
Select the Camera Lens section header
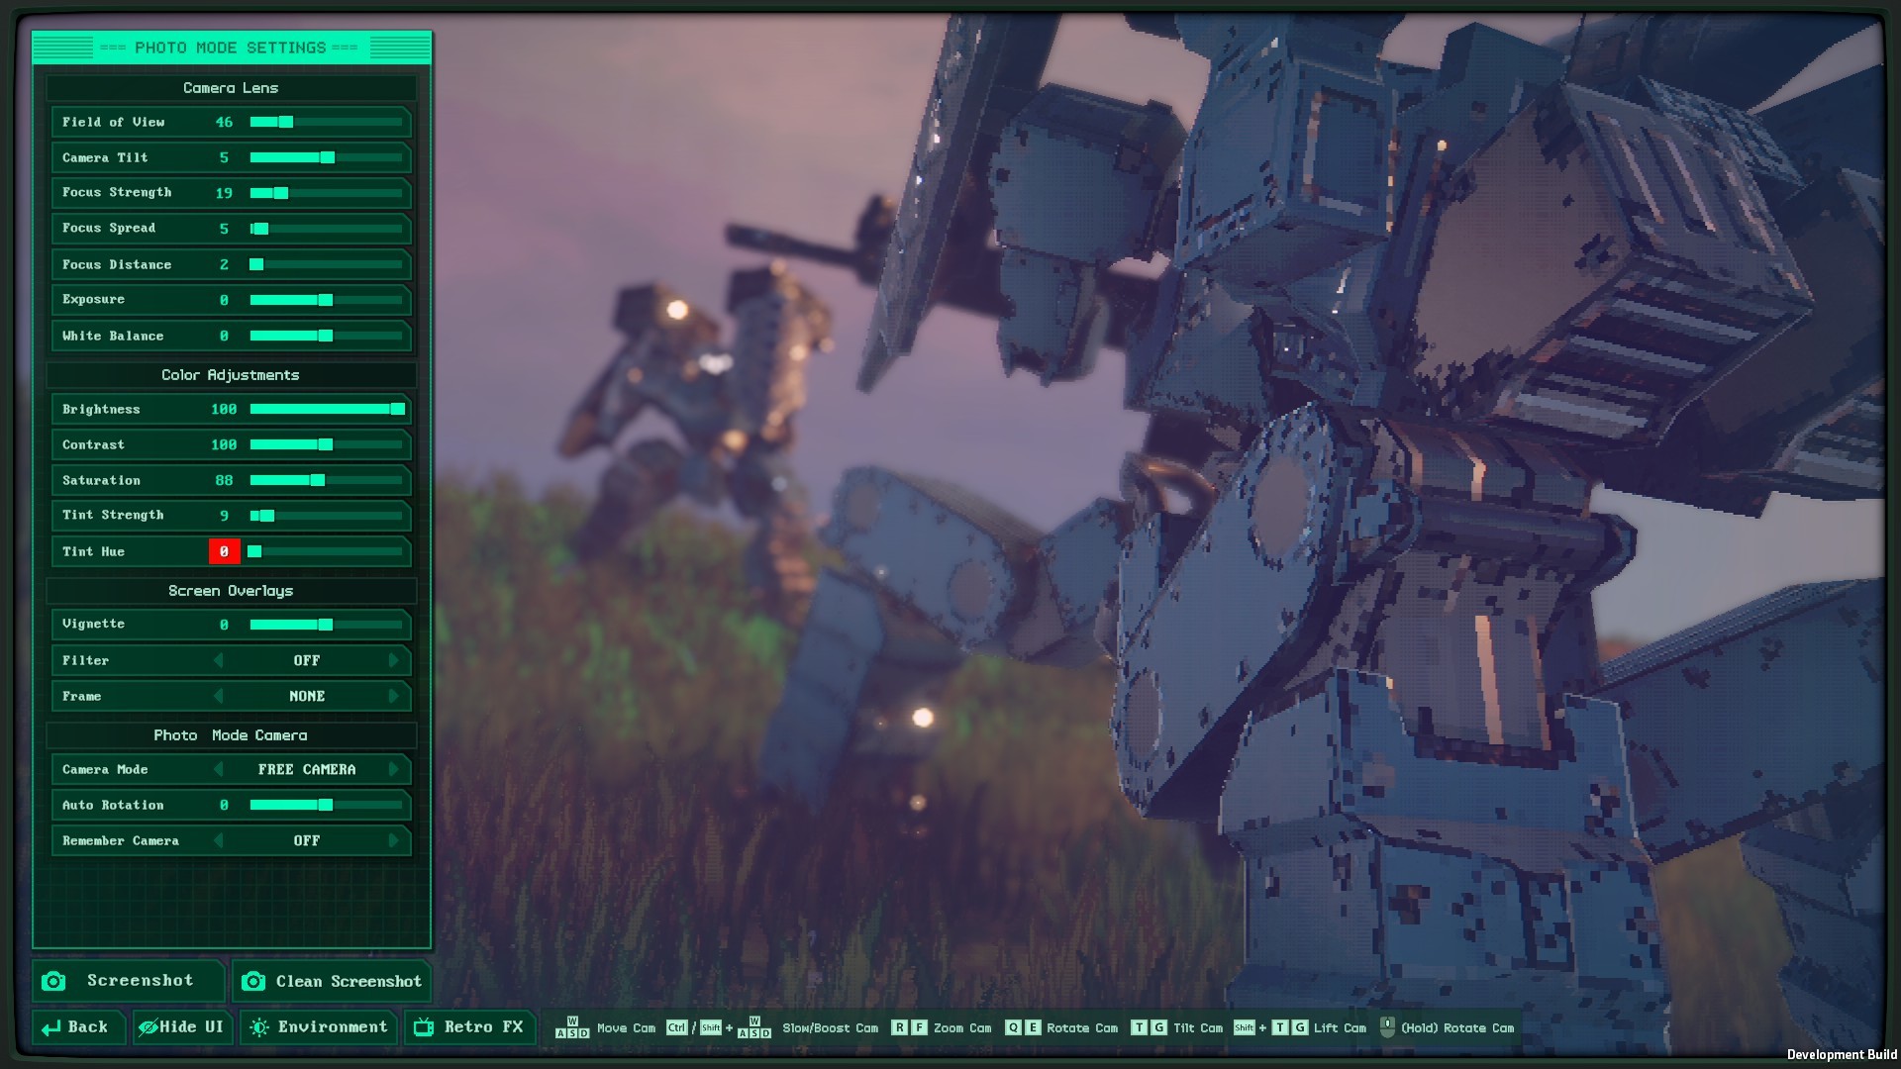[x=230, y=87]
